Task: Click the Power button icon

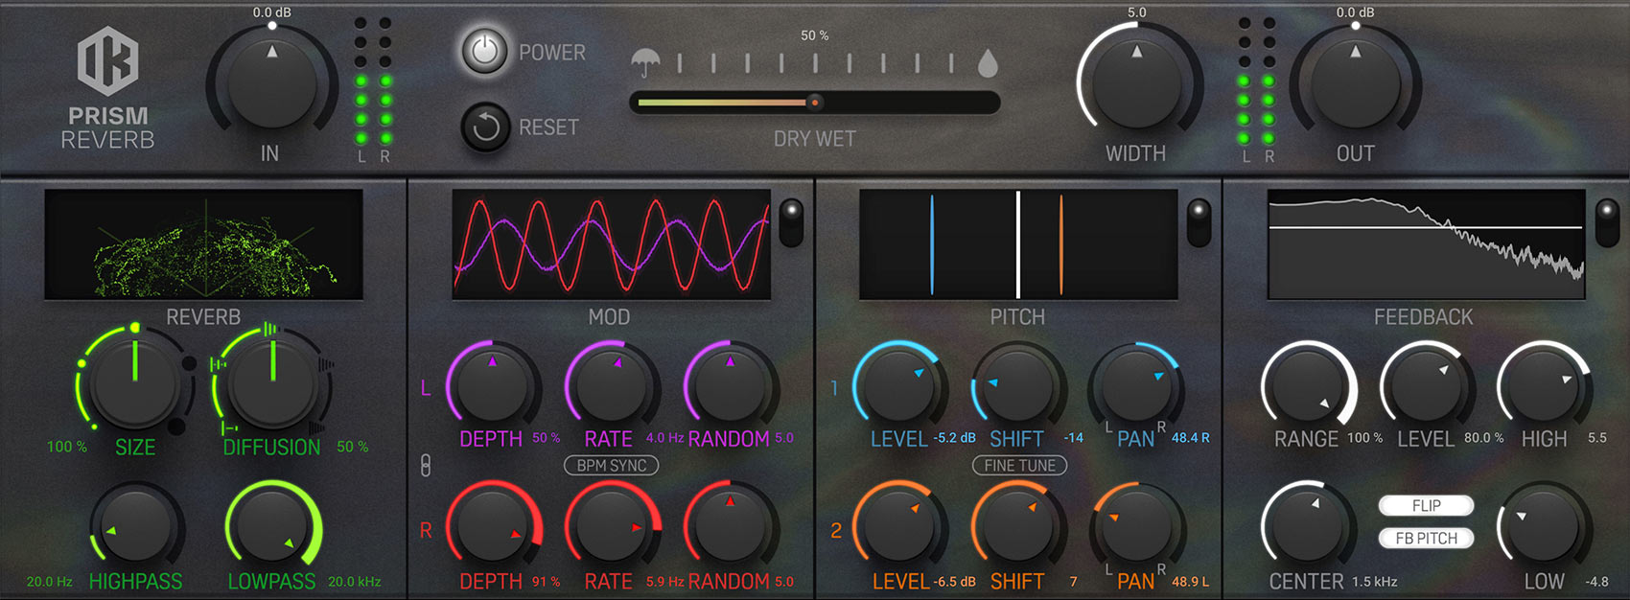Action: (x=484, y=52)
